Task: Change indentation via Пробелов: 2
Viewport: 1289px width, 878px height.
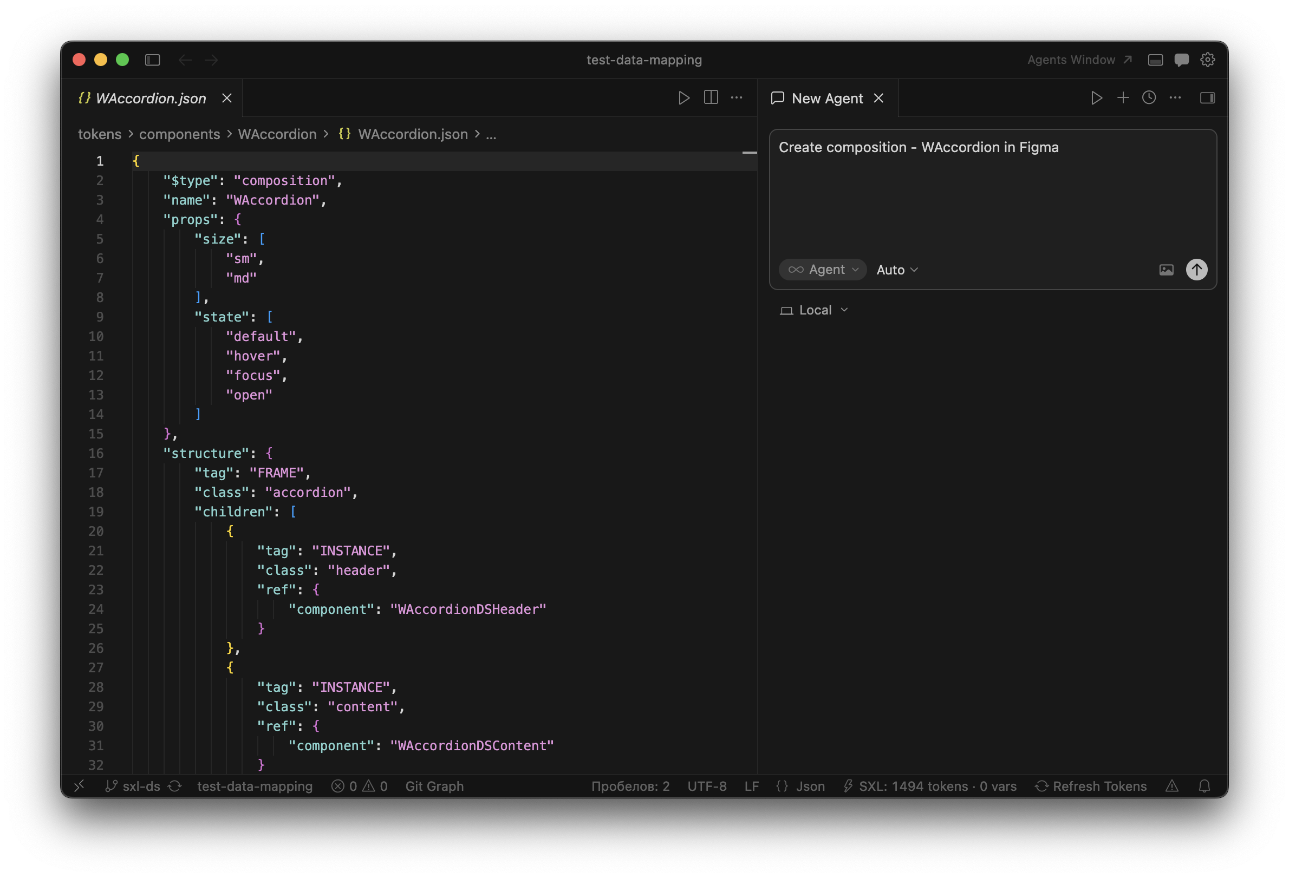Action: tap(630, 786)
